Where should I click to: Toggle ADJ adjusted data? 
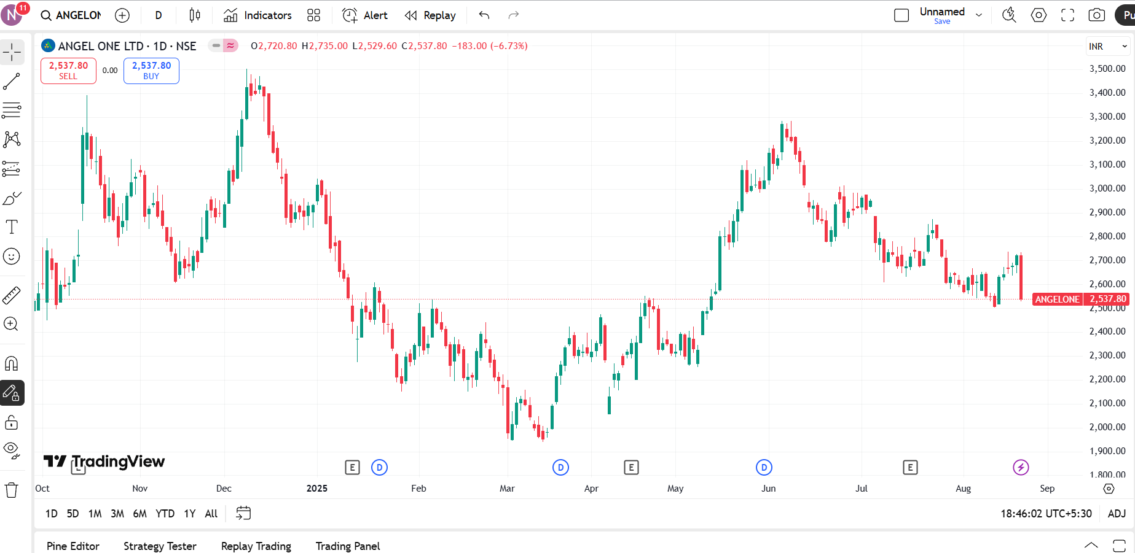(1117, 514)
